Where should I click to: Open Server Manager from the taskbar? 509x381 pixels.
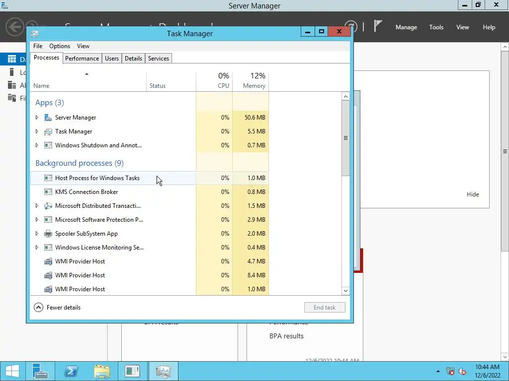point(40,371)
